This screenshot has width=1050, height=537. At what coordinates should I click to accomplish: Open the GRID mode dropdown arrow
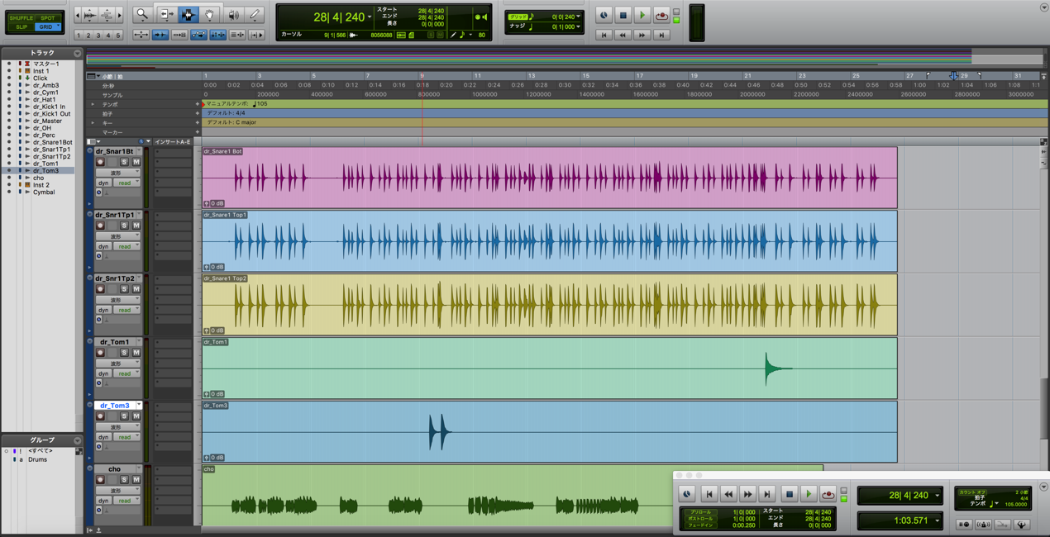58,26
